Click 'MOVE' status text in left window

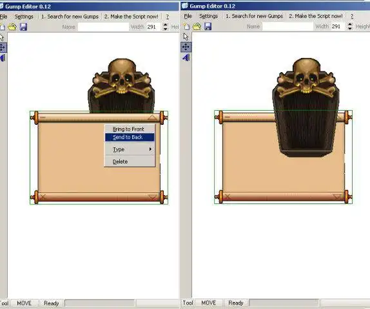tap(24, 303)
